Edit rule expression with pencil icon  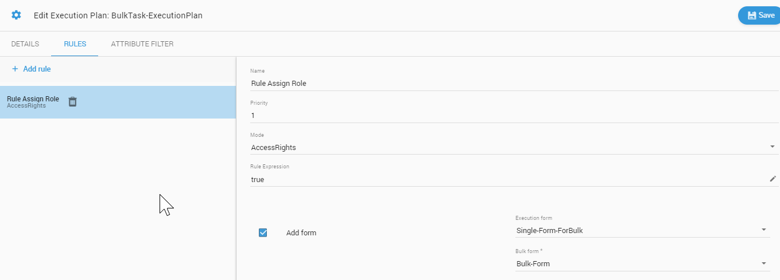pyautogui.click(x=773, y=179)
